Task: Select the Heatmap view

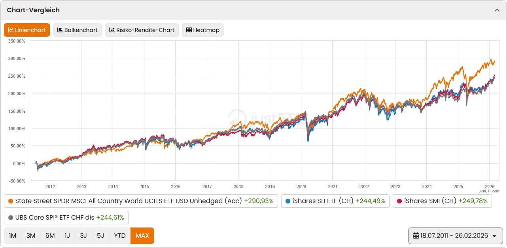Action: (202, 30)
